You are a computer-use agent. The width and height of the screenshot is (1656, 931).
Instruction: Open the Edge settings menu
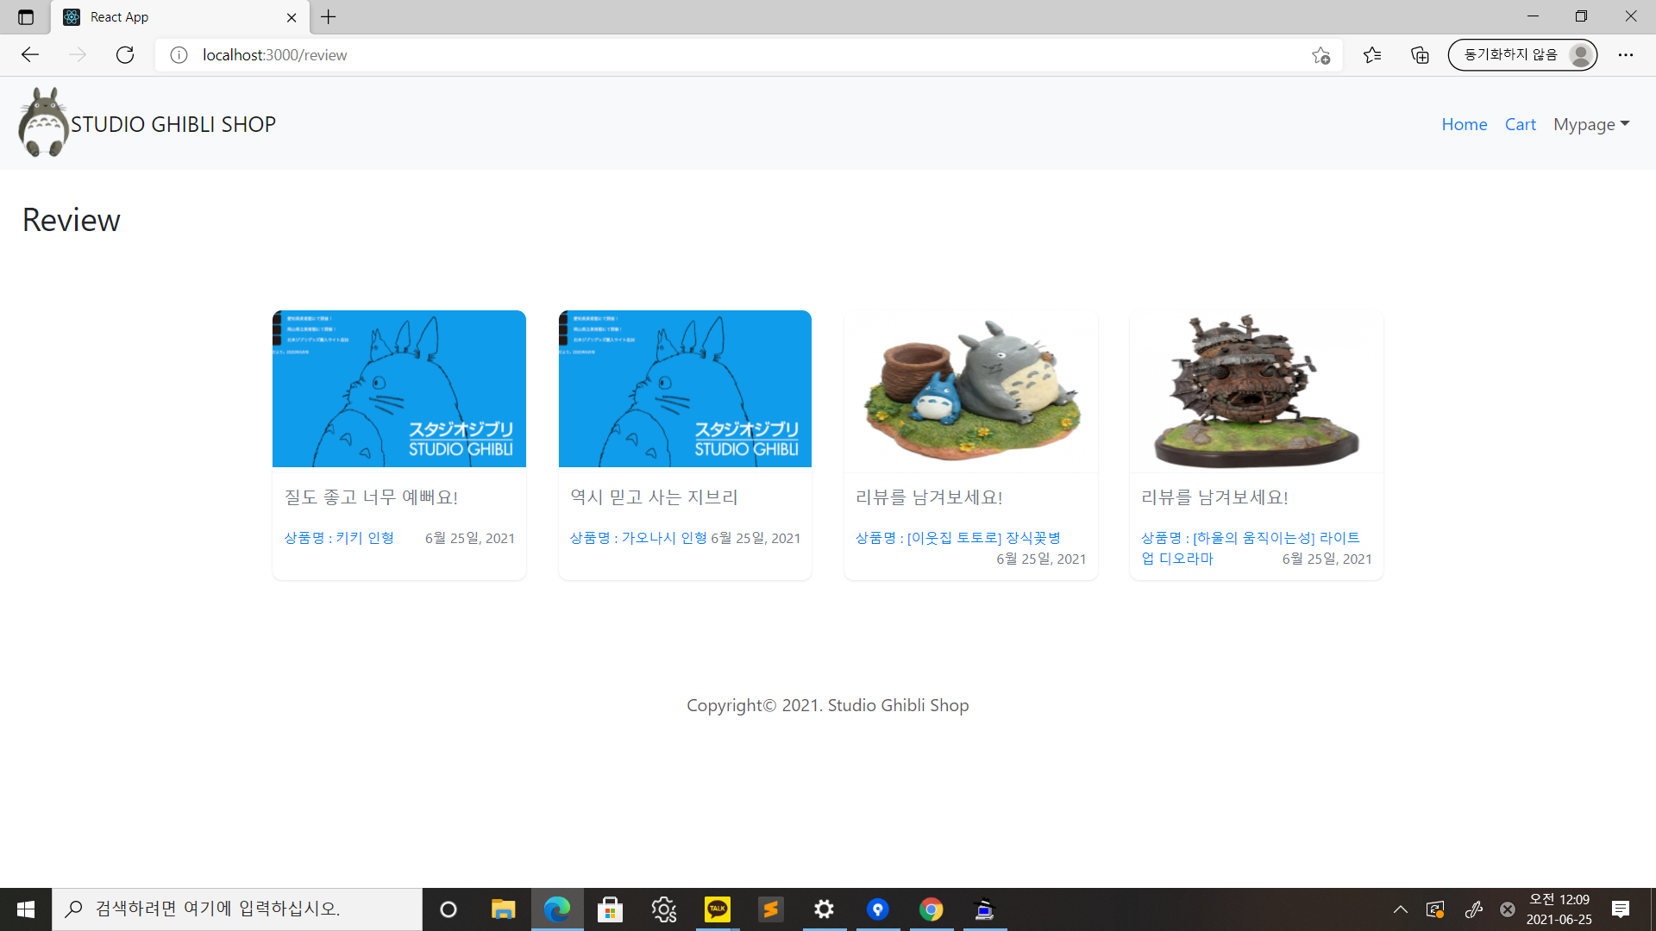click(1626, 54)
